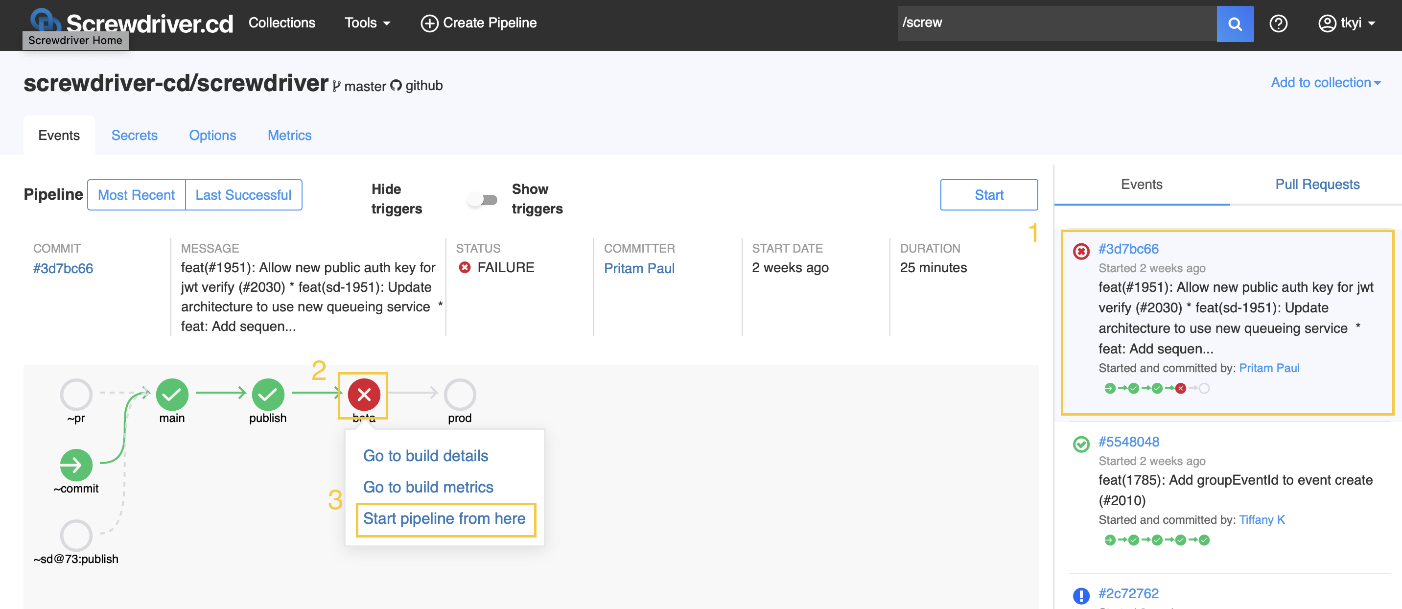Click the Screwdriver.cd home title

click(x=150, y=23)
